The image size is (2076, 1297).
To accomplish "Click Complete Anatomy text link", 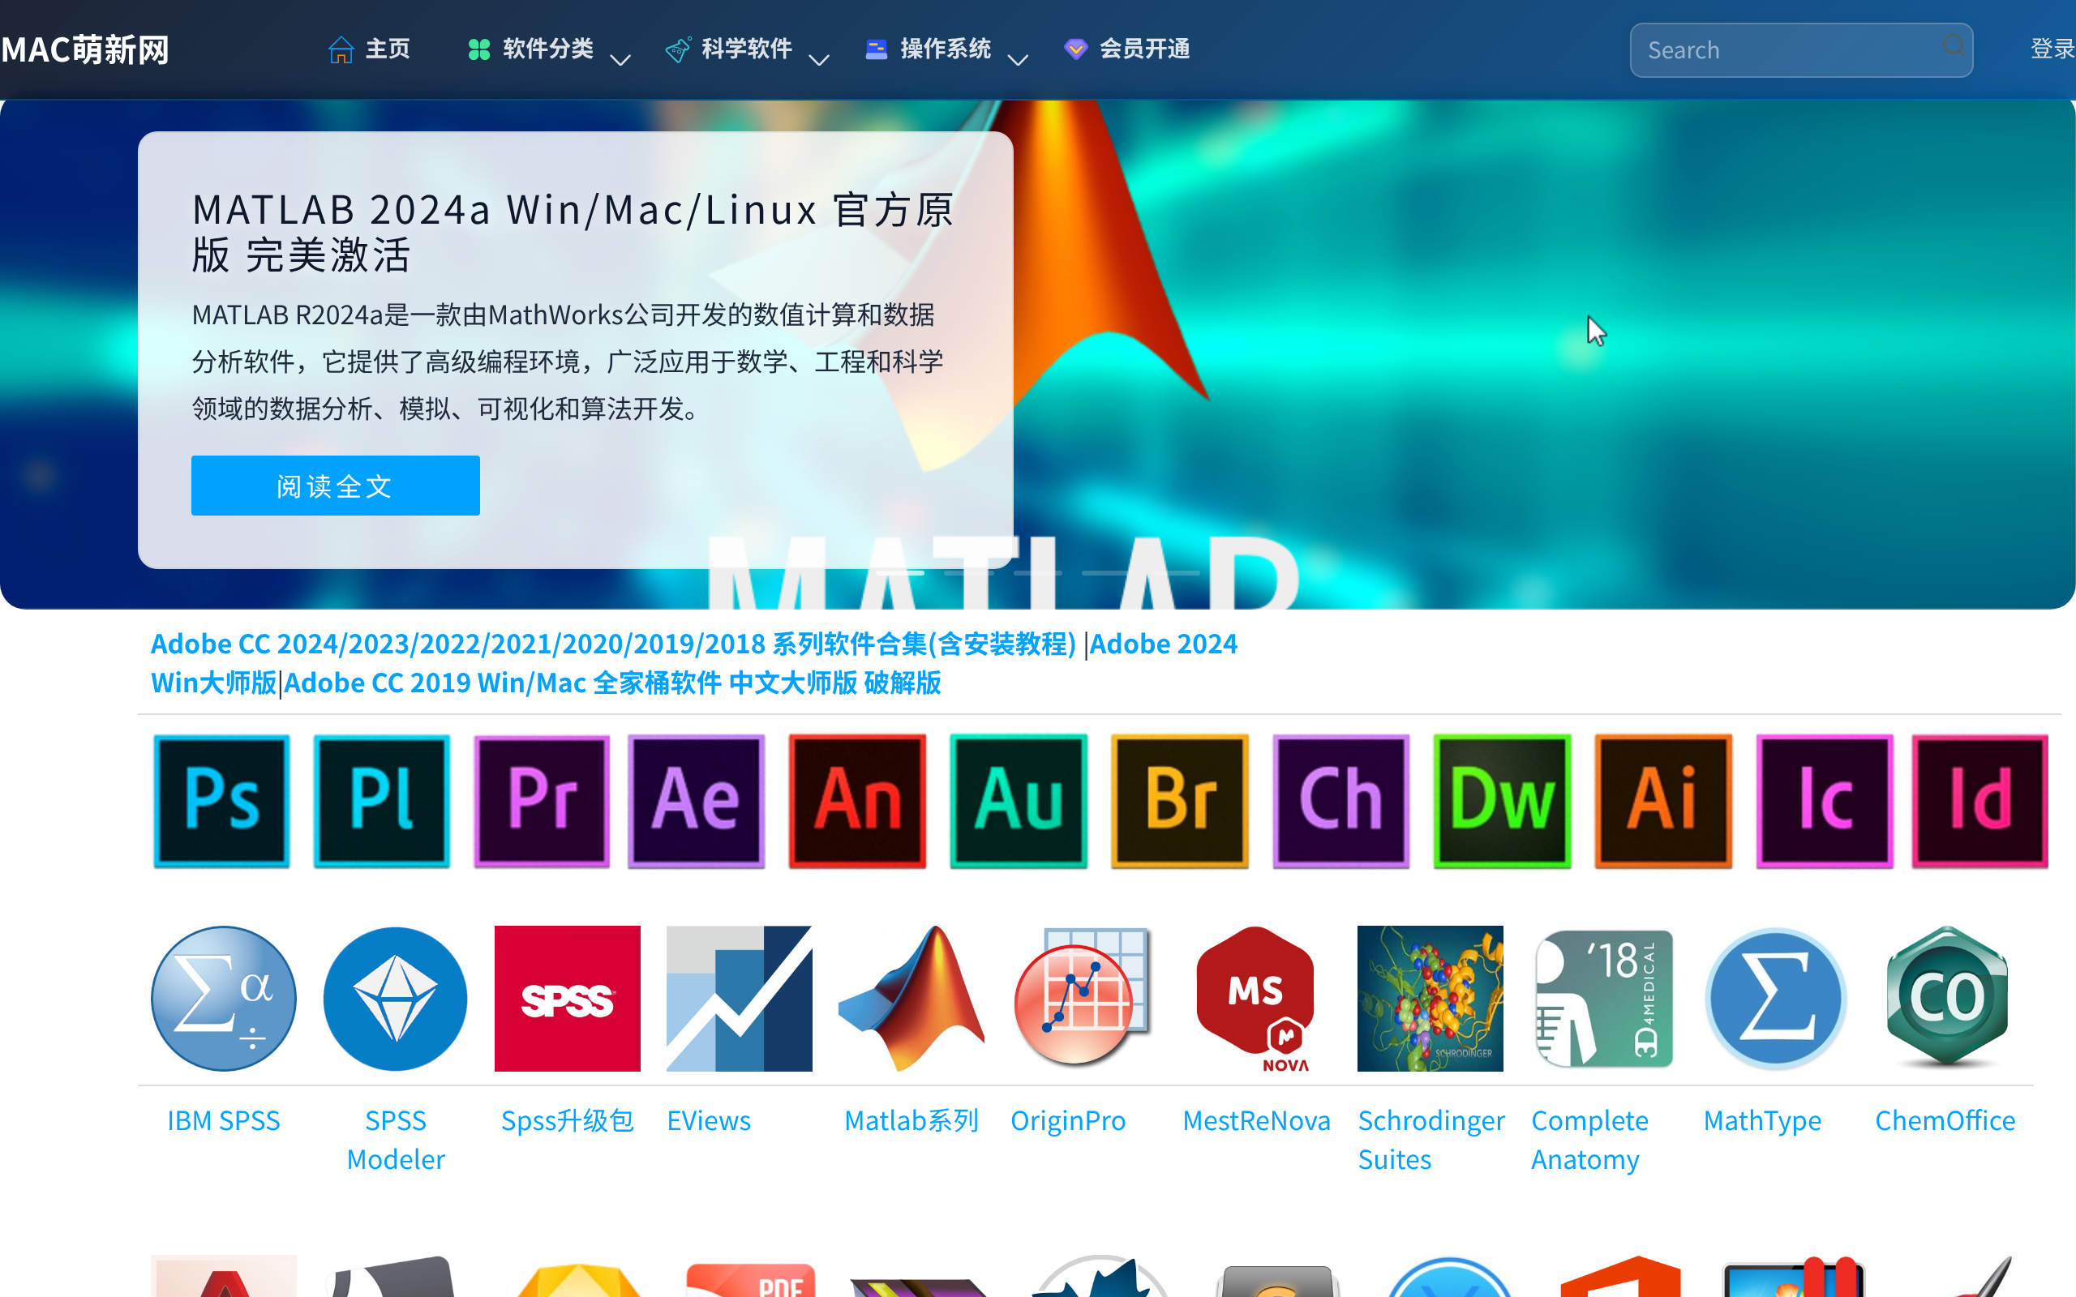I will (x=1589, y=1140).
